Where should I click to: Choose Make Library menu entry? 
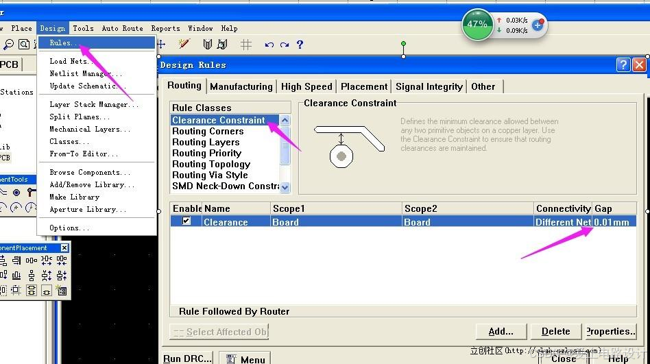(x=97, y=197)
